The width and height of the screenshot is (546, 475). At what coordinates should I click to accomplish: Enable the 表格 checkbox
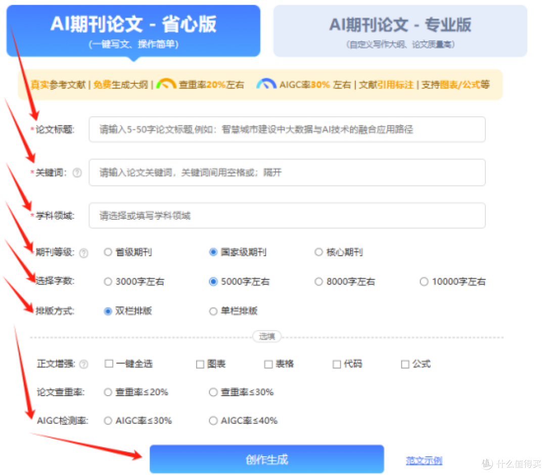pos(268,364)
